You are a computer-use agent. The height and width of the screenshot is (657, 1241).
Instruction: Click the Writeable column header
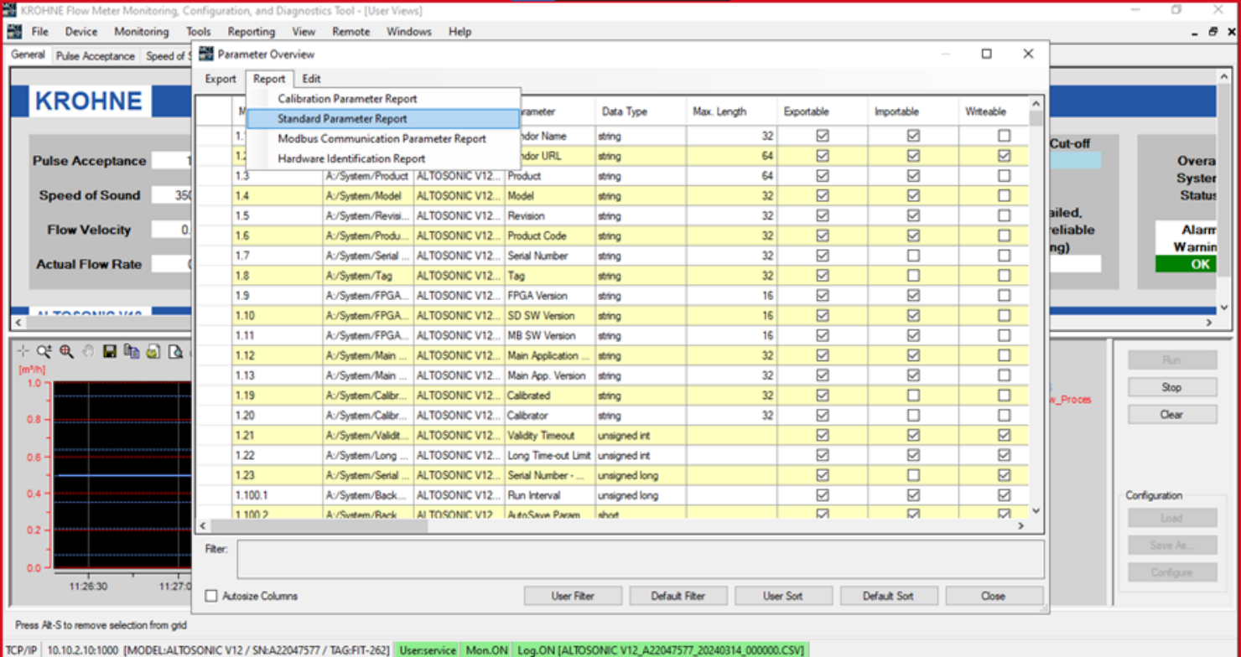pyautogui.click(x=994, y=111)
